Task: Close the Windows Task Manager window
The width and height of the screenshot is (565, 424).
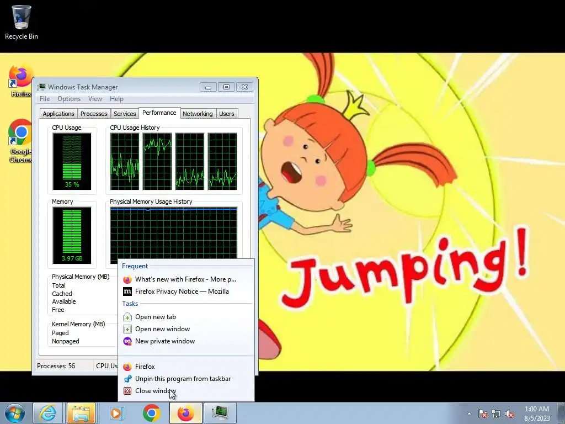Action: (x=244, y=87)
